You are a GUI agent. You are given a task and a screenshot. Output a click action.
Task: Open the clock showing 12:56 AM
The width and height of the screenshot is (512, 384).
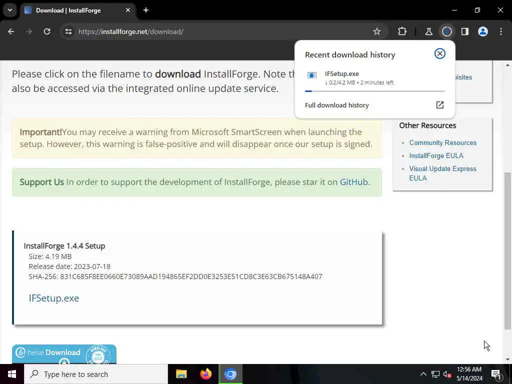469,374
